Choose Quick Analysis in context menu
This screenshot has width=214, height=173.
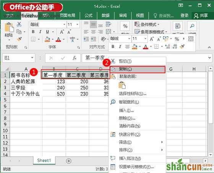138,134
